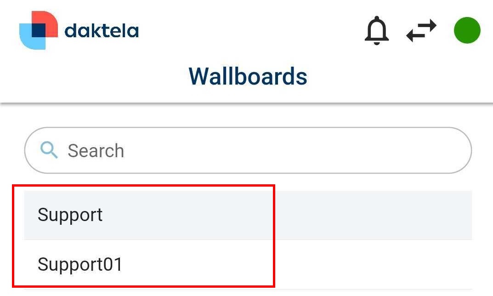The height and width of the screenshot is (296, 493).
Task: Open the notifications bell
Action: pos(377,31)
